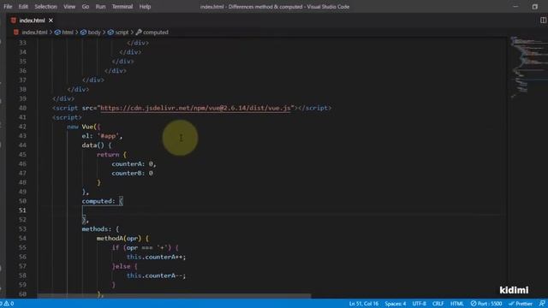The width and height of the screenshot is (548, 308).
Task: Open the Edit menu
Action: point(23,7)
